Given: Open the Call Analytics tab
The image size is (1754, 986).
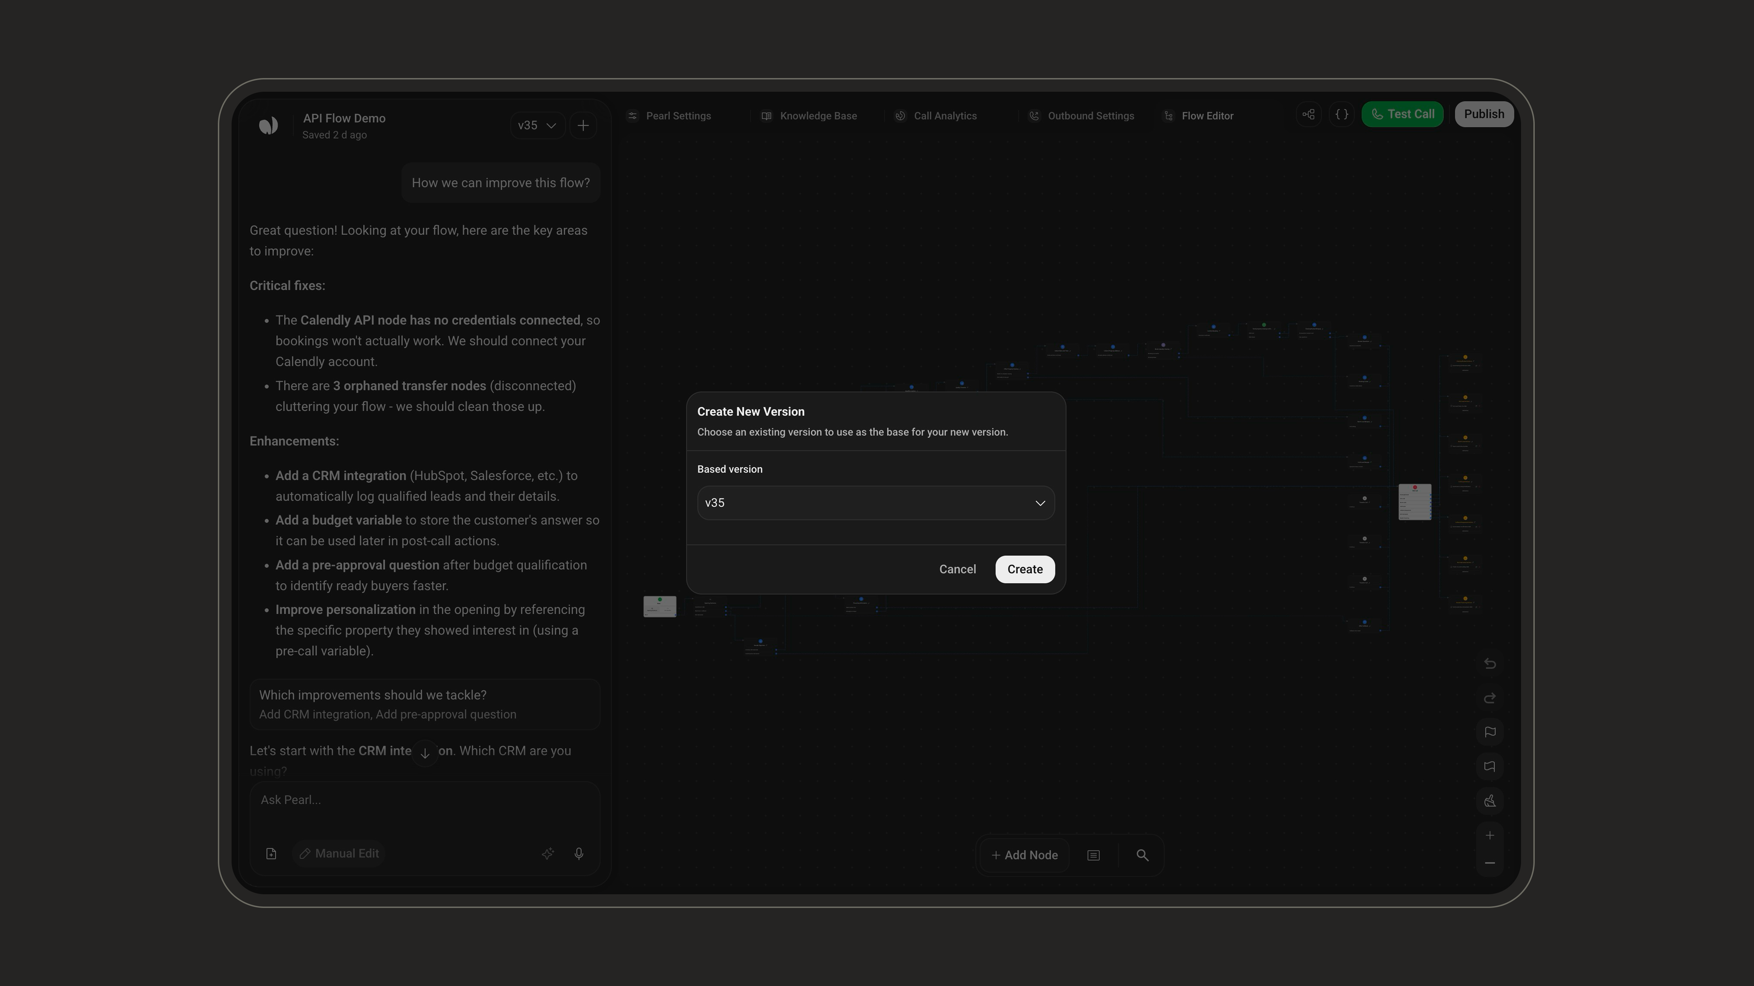Looking at the screenshot, I should 936,116.
